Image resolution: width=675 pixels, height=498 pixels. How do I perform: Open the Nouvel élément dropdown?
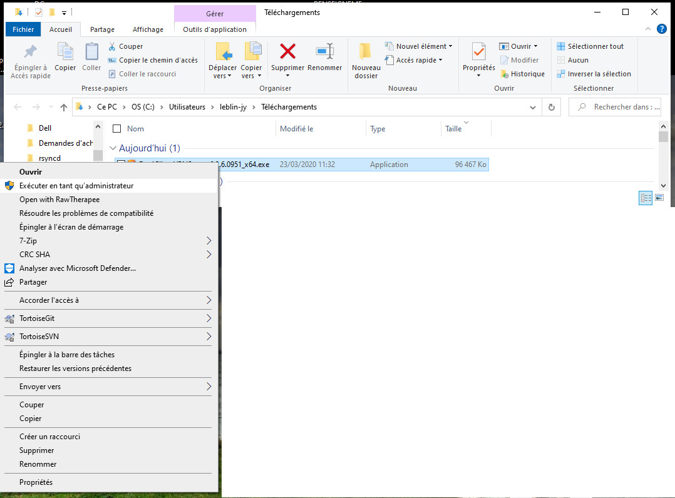point(421,46)
